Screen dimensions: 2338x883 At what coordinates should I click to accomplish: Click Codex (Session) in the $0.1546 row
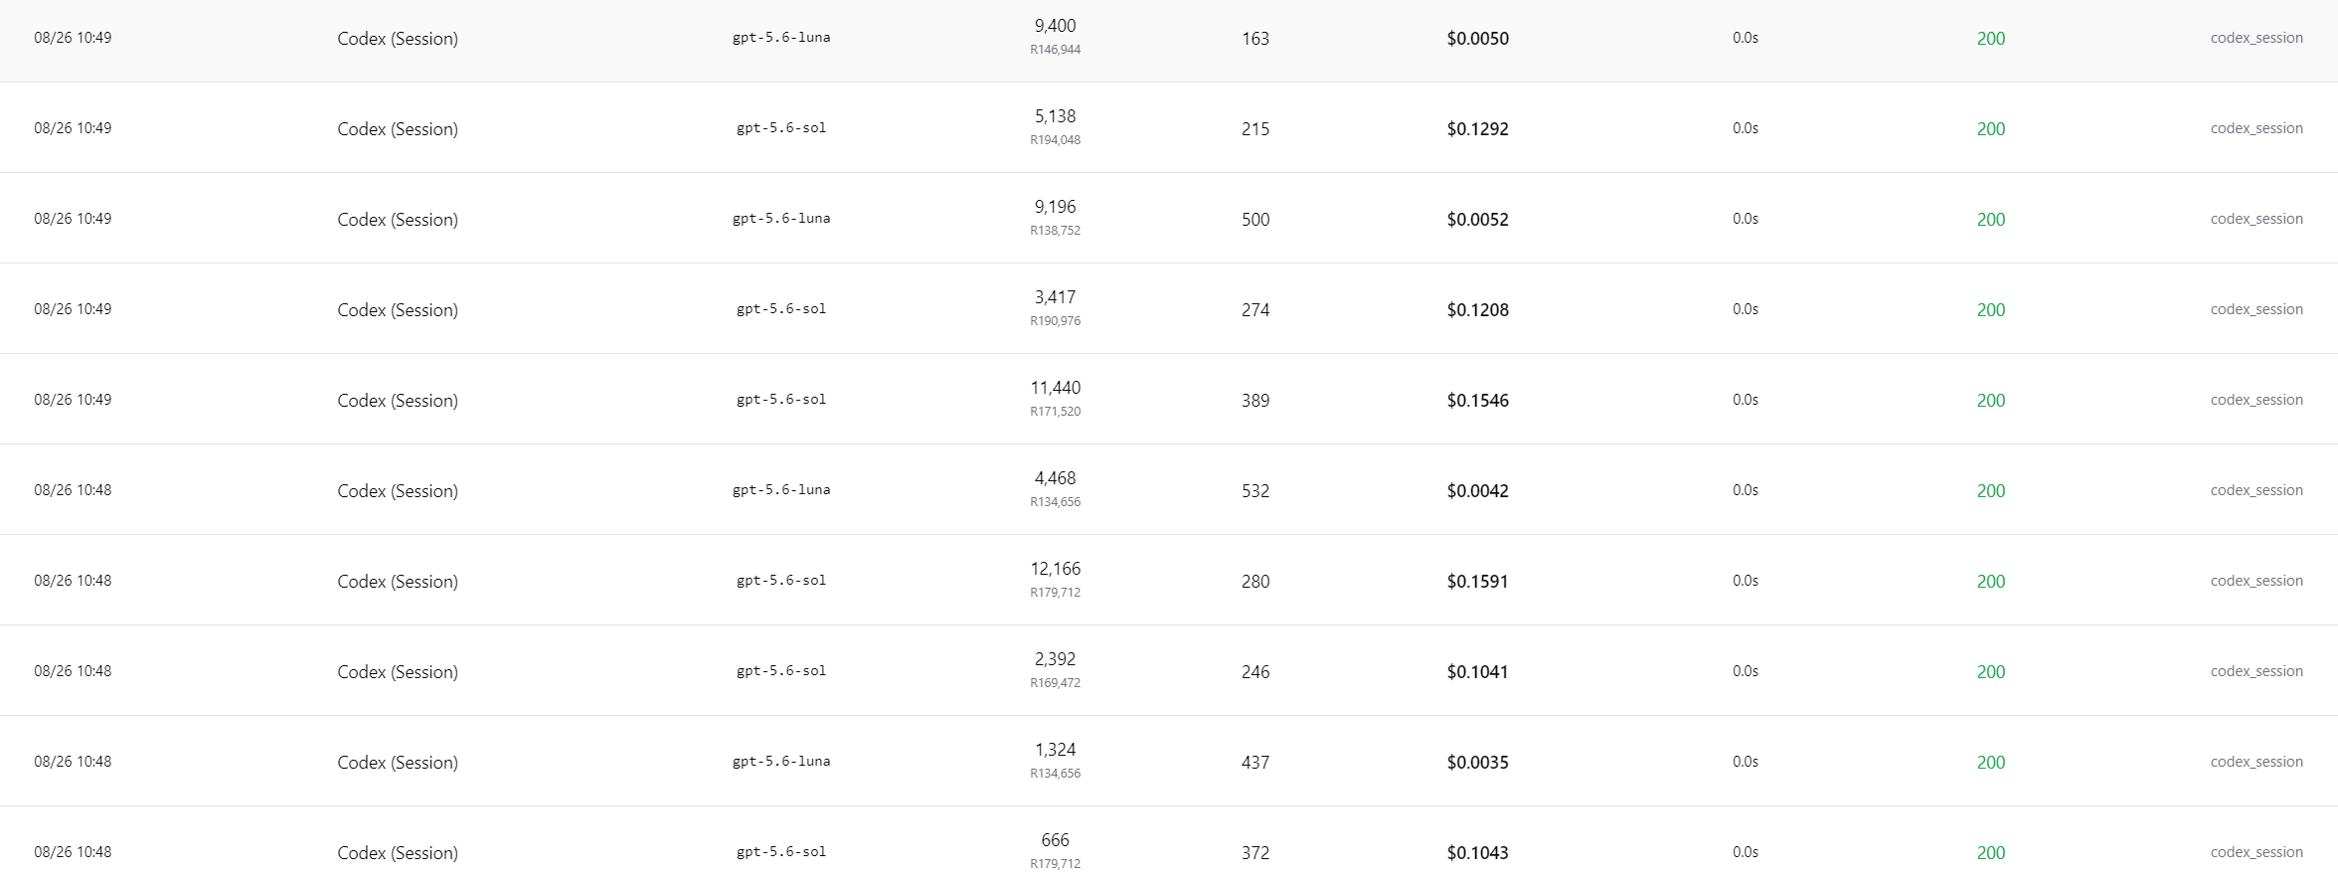click(x=398, y=401)
